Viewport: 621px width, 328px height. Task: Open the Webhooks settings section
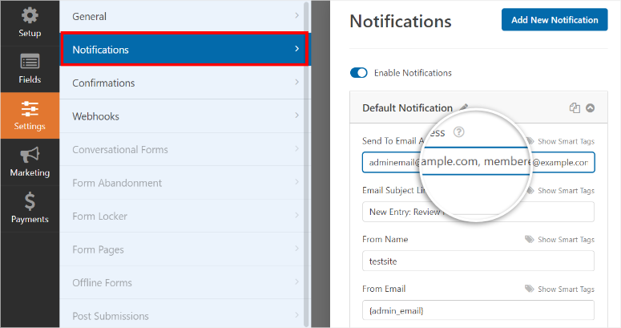click(185, 115)
